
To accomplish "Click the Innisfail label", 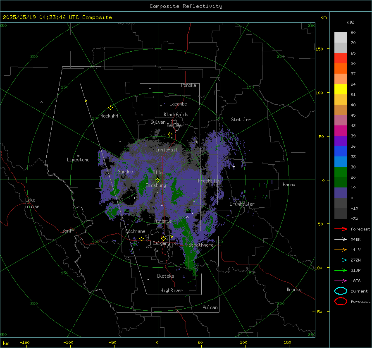I will (x=167, y=150).
